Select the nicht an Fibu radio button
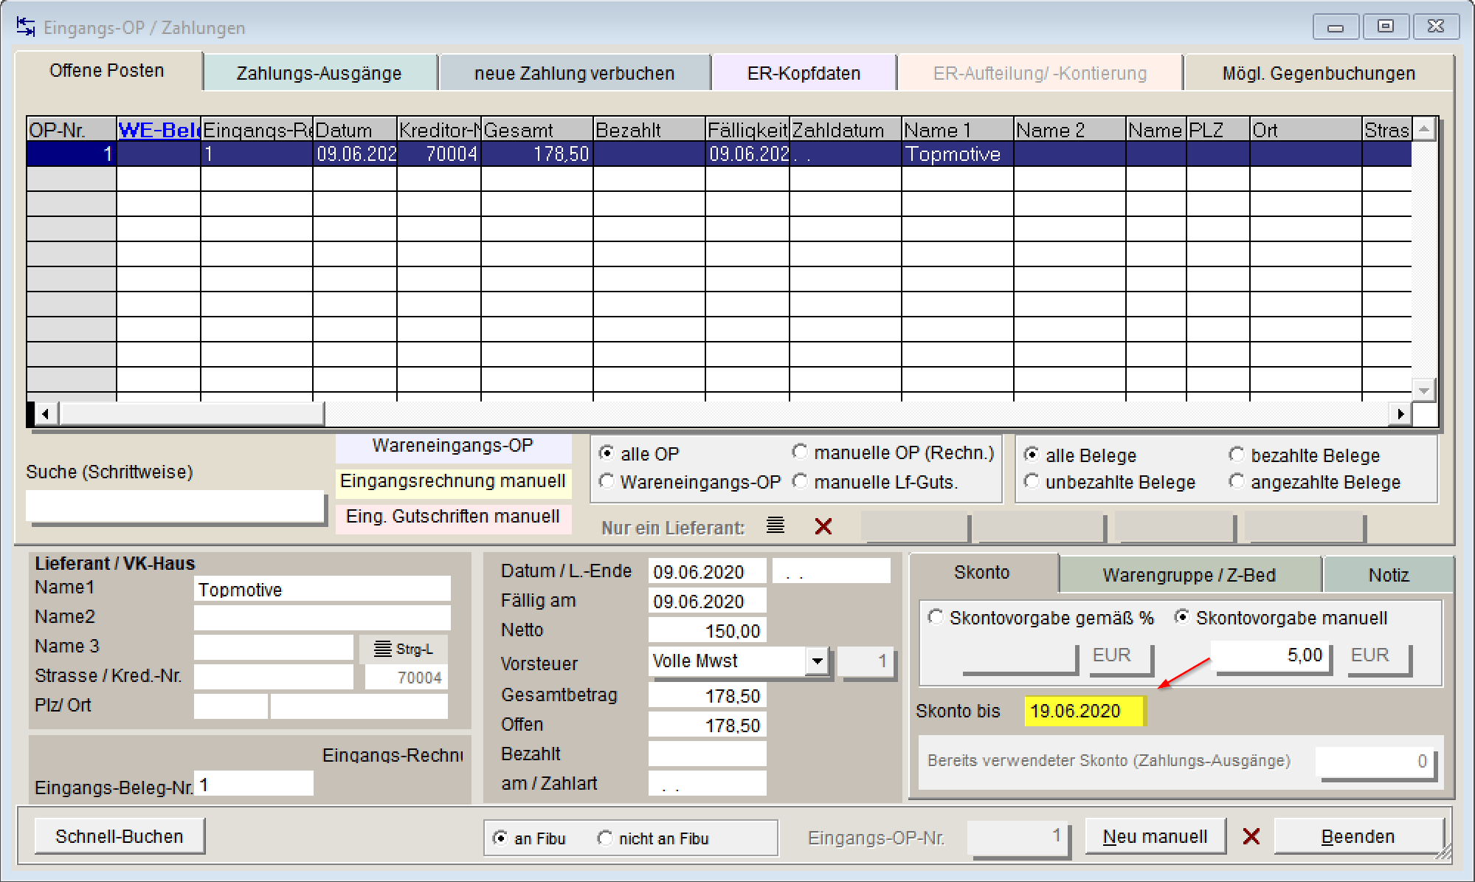 click(x=605, y=838)
